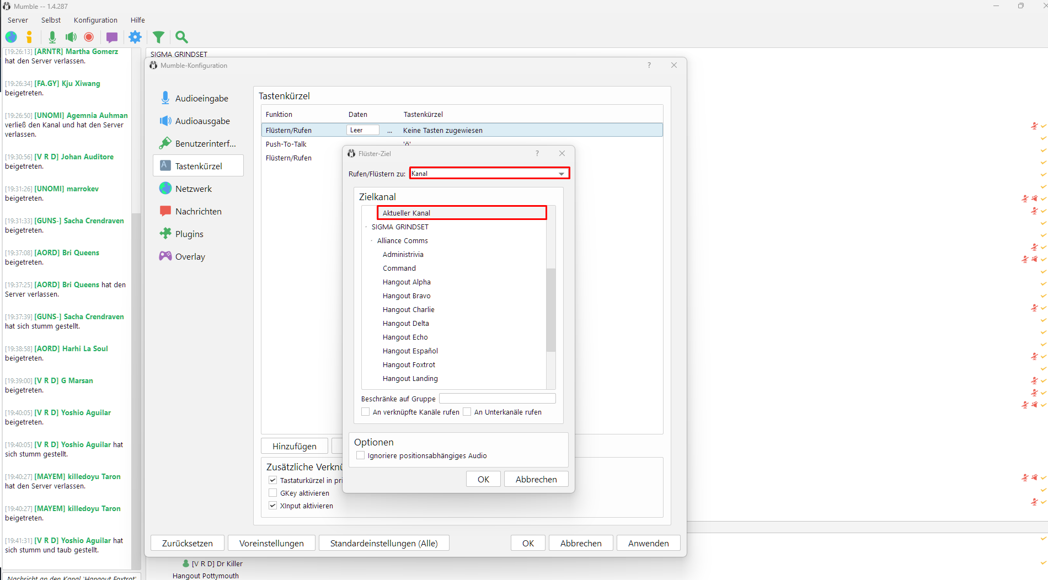Open the purple comment icon
This screenshot has width=1048, height=580.
112,37
